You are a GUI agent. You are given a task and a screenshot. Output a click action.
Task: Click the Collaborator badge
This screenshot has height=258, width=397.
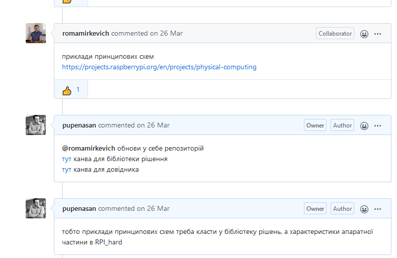coord(335,34)
